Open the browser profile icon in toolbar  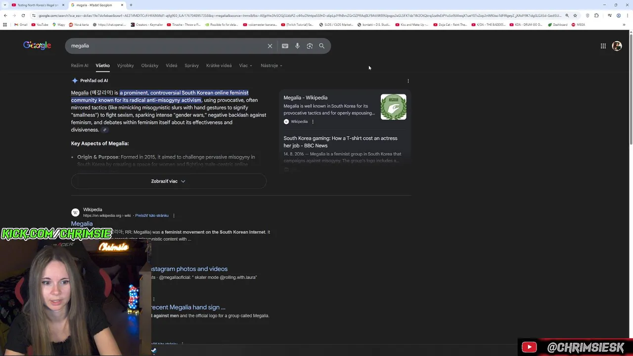click(x=619, y=15)
